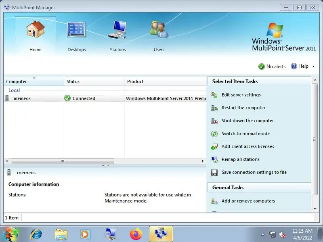Click the Restart the computer icon
Image resolution: width=323 pixels, height=242 pixels.
coord(214,108)
